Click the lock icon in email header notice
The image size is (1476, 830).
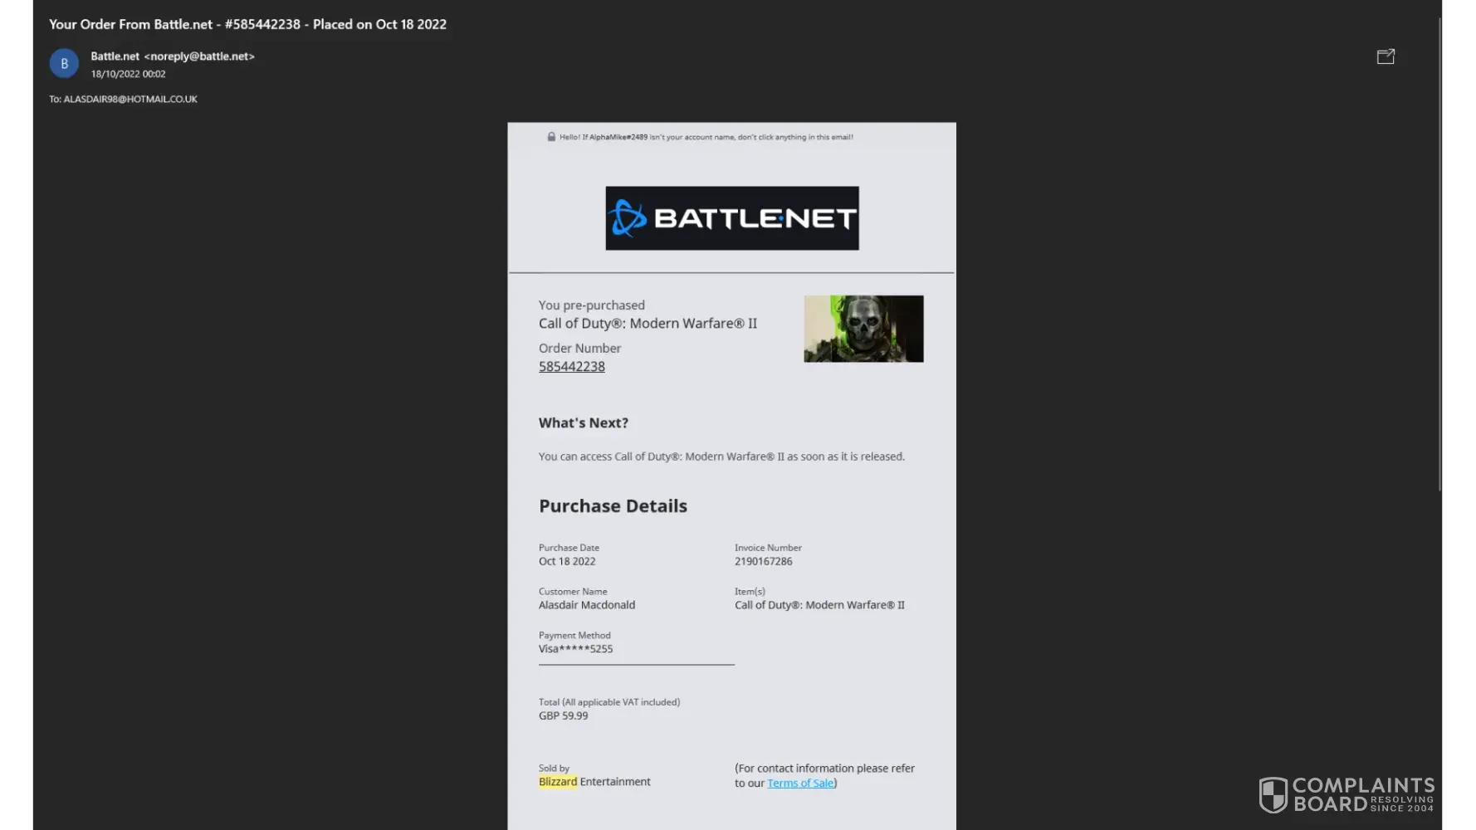point(551,137)
